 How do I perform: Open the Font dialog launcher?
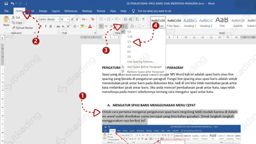pyautogui.click(x=95, y=33)
